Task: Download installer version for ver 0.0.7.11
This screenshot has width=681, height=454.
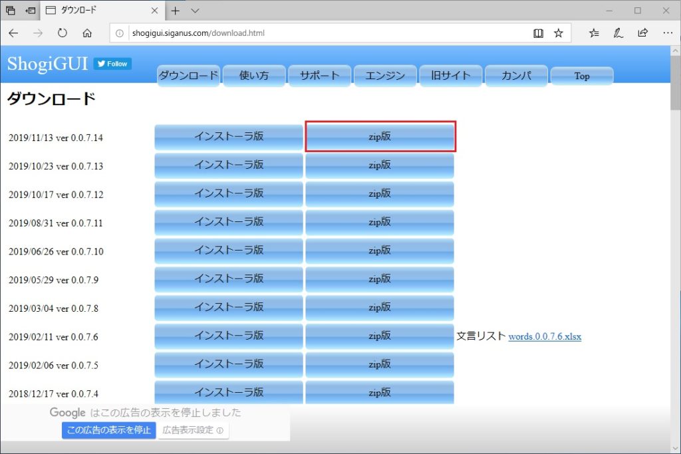Action: 229,222
